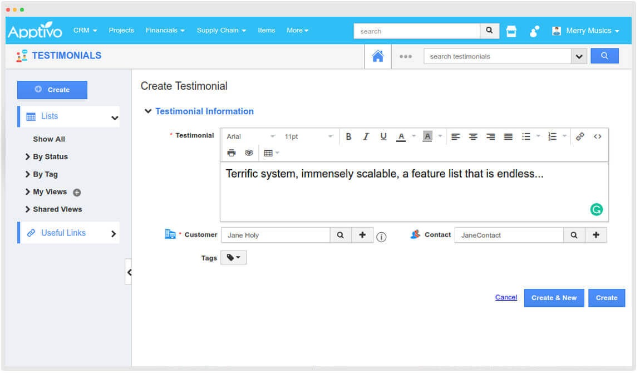Open the text color picker
This screenshot has height=373, width=640.
(x=401, y=136)
